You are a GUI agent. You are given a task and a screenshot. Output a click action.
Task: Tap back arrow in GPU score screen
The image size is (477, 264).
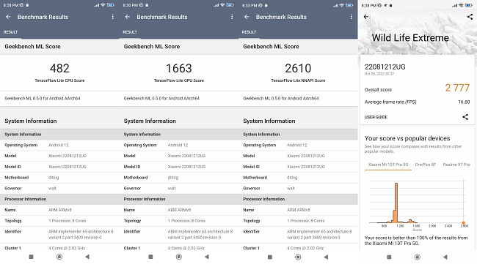click(128, 17)
